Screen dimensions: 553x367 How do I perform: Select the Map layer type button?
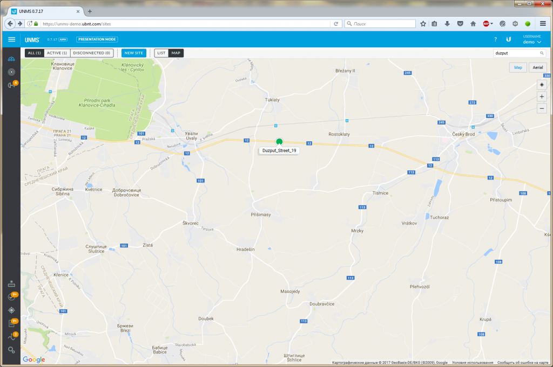tap(518, 67)
